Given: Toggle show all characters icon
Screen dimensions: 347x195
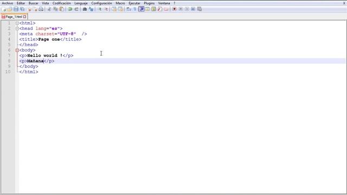Looking at the screenshot, I should pyautogui.click(x=135, y=9).
